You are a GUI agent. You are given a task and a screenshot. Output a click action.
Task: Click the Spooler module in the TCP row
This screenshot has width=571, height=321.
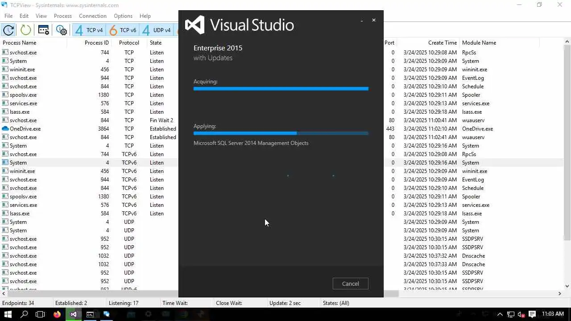pyautogui.click(x=471, y=95)
